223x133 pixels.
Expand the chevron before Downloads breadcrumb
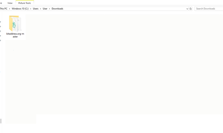click(x=49, y=9)
